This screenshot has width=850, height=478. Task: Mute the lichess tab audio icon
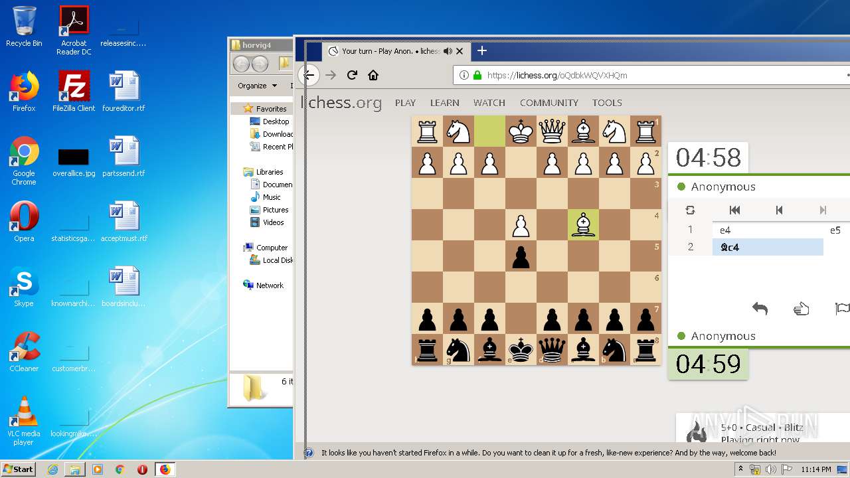click(x=448, y=51)
